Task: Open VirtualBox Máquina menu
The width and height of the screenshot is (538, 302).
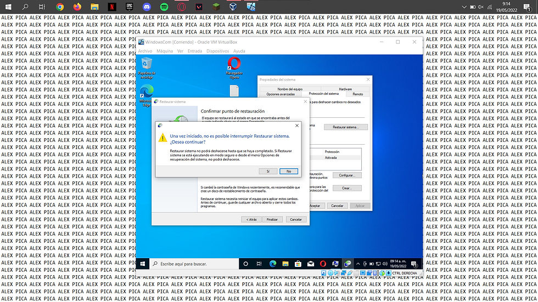Action: pos(165,51)
